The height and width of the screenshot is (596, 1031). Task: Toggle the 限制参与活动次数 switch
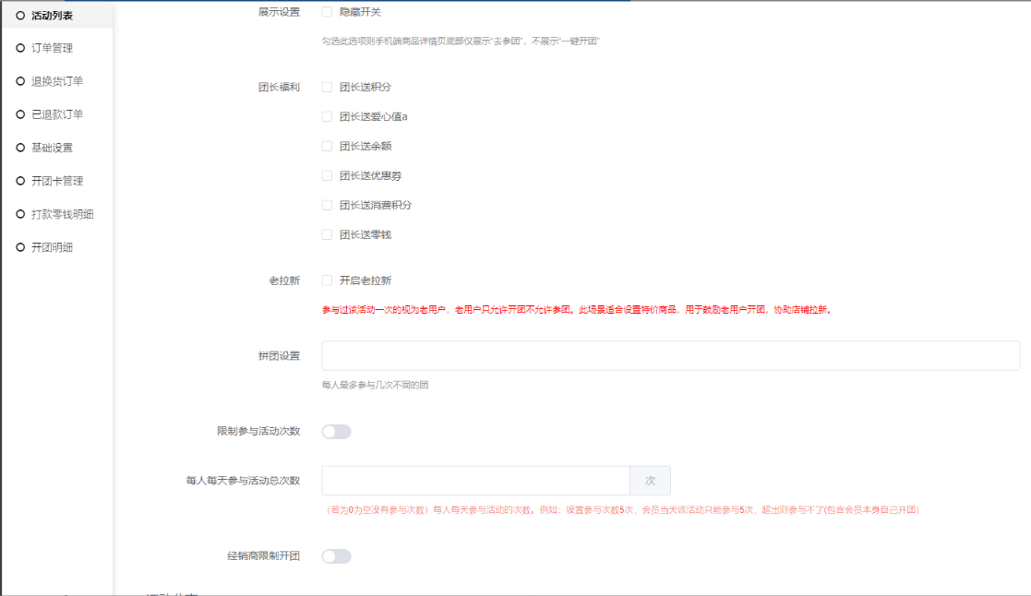336,432
